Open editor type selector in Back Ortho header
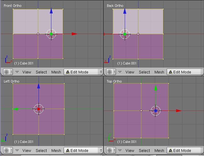204x156 pixels. pos(111,72)
